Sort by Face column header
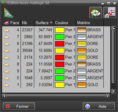 coord(11,23)
